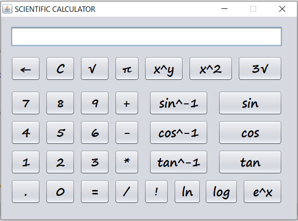Click the natural log ln button
This screenshot has width=298, height=221.
click(187, 191)
